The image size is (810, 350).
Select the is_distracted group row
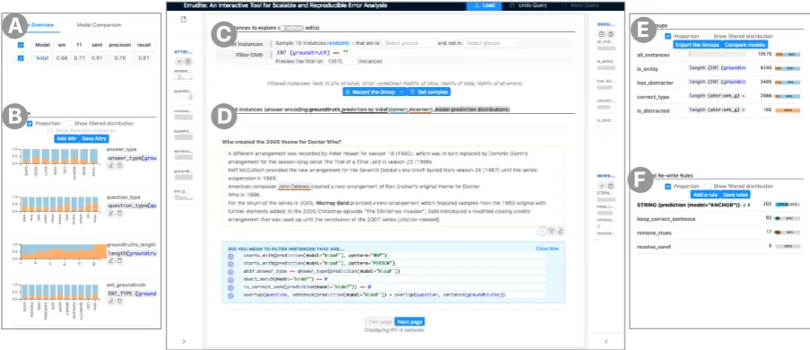(x=719, y=110)
